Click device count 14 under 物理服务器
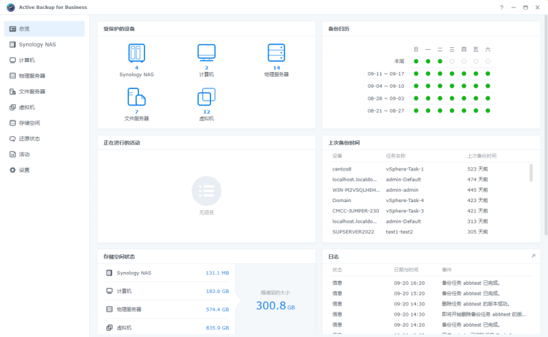Screen dimensions: 548x337 (277, 68)
